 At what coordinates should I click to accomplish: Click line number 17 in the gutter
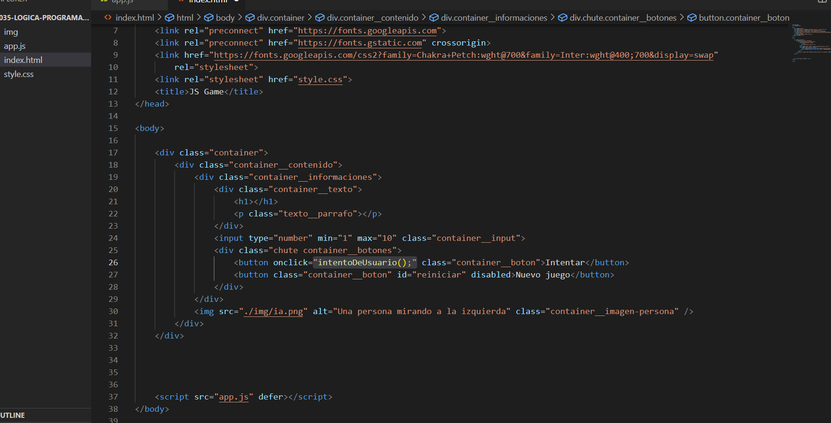coord(113,153)
